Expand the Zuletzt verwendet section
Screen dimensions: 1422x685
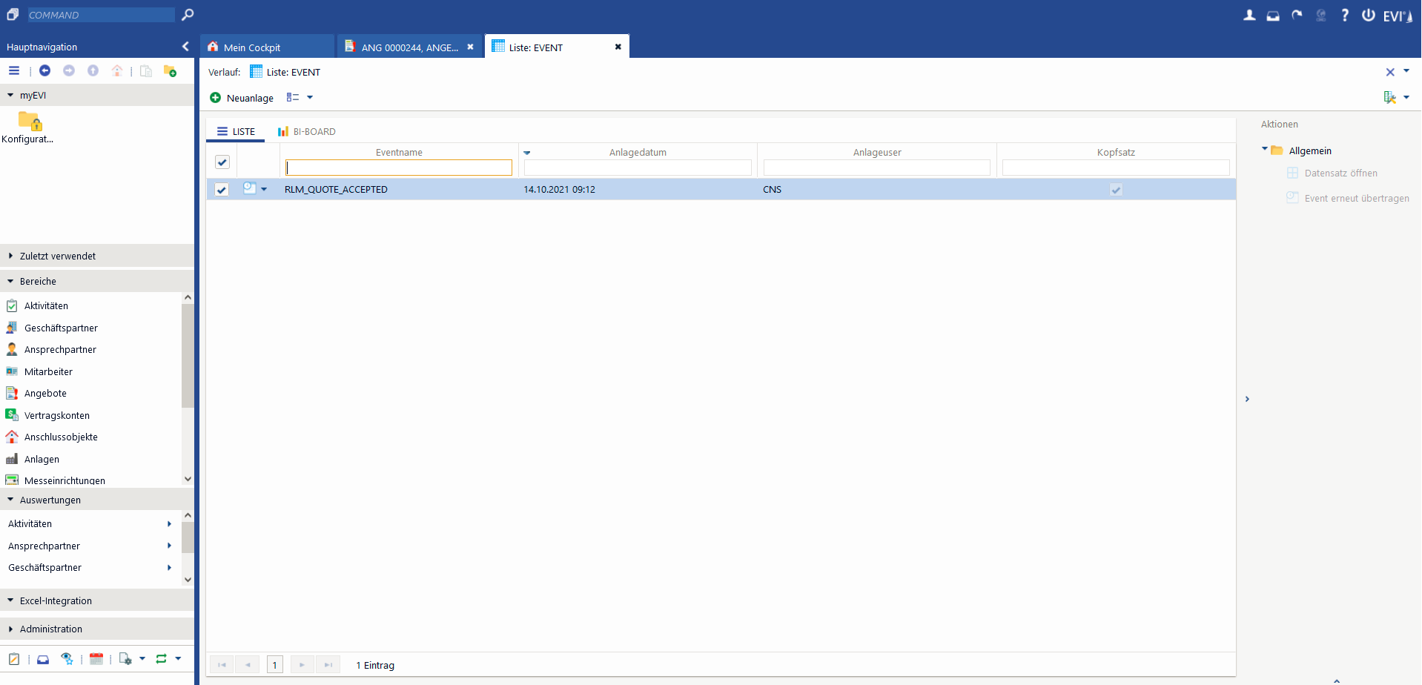(58, 256)
